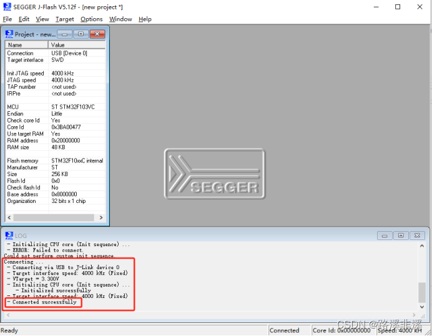Minimize the J-Flash main window
The image size is (432, 336).
pos(376,7)
